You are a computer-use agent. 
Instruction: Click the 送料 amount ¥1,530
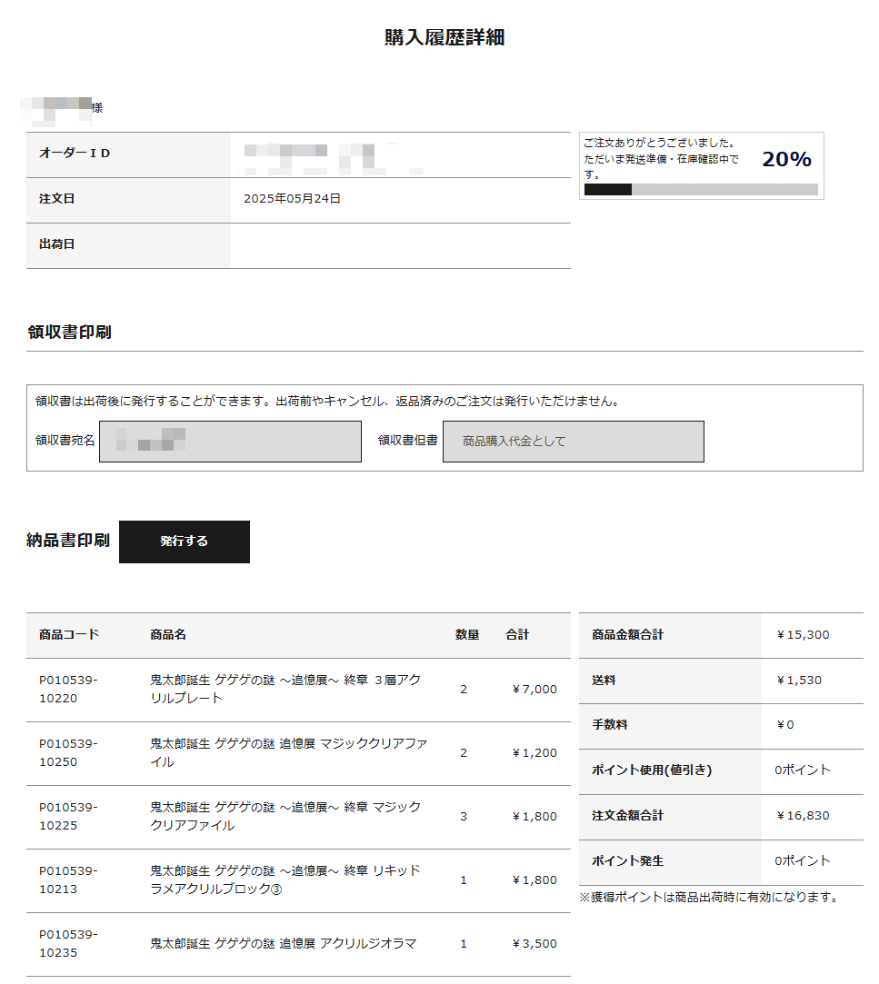coord(798,680)
